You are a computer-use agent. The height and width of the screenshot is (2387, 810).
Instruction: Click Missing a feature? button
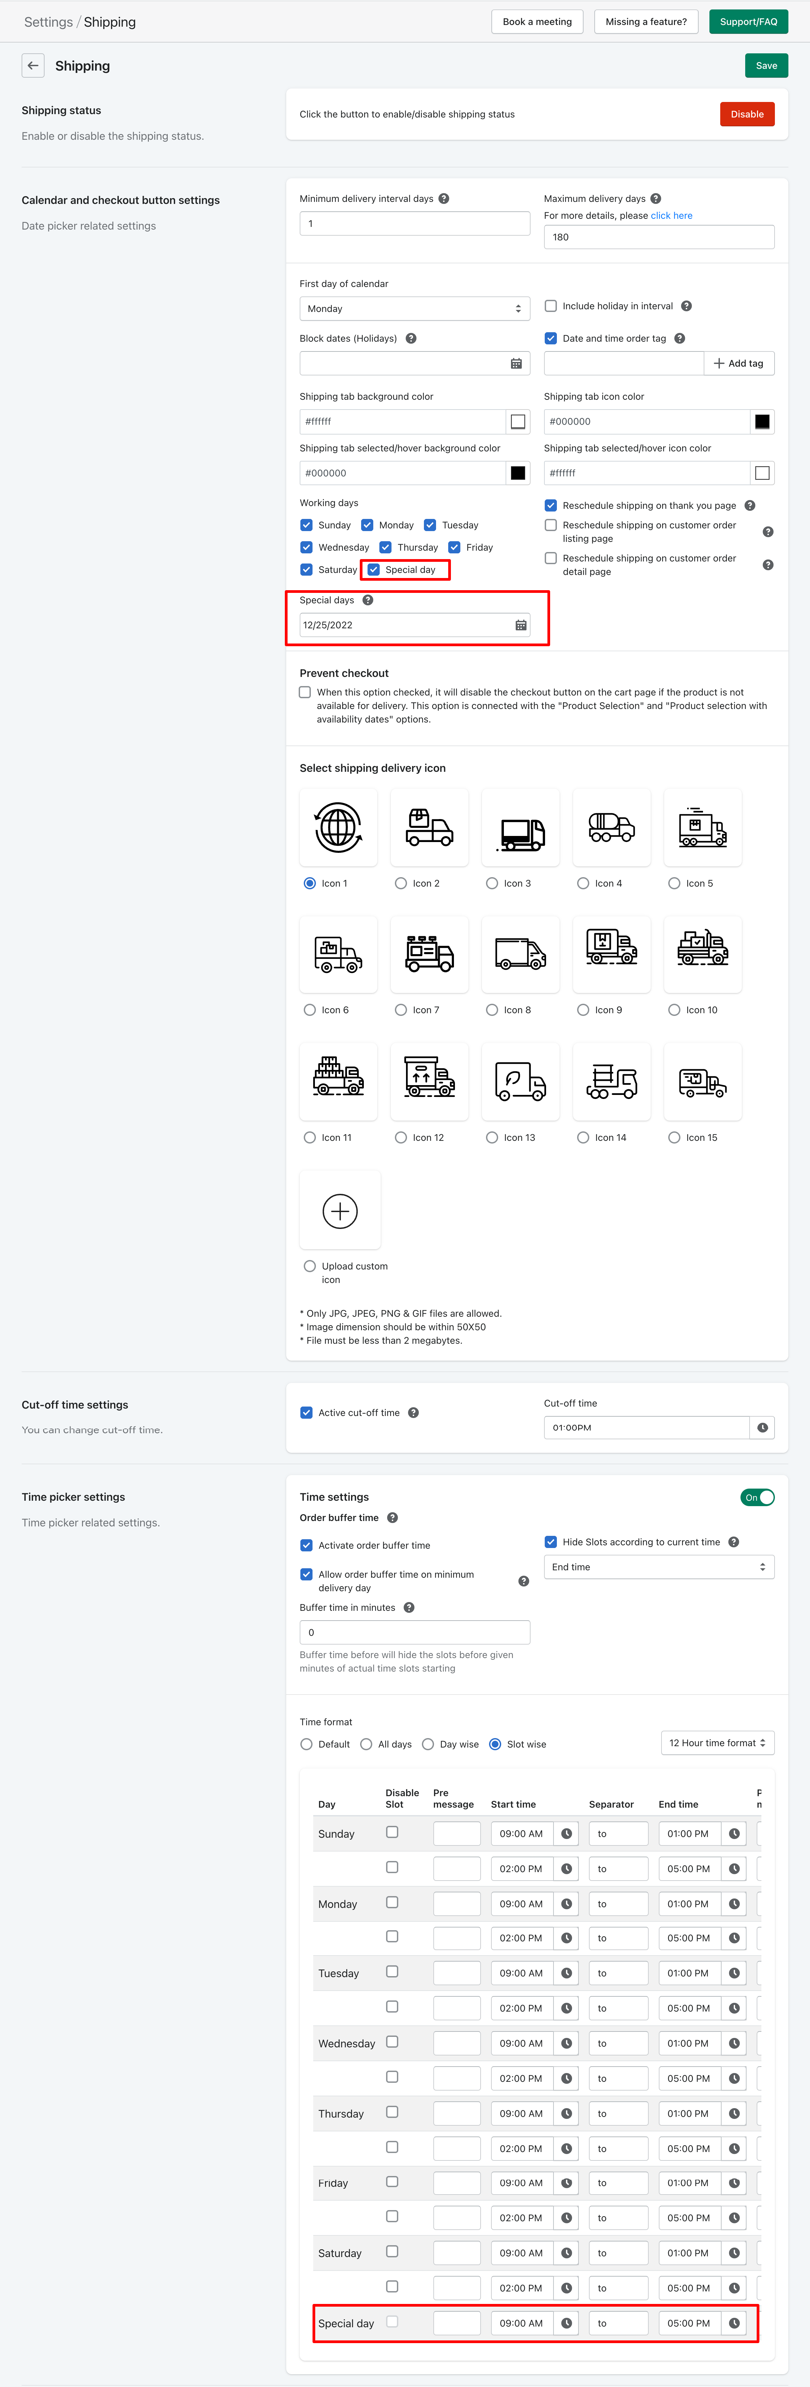pos(646,21)
